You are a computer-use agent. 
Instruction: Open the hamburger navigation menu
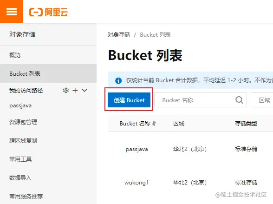[x=12, y=12]
